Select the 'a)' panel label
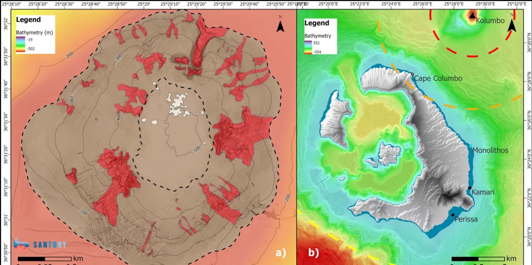Viewport: 532px width, 265px height. click(x=281, y=253)
